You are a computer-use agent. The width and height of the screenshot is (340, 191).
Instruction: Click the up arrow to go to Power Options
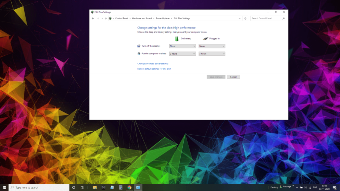click(x=106, y=18)
